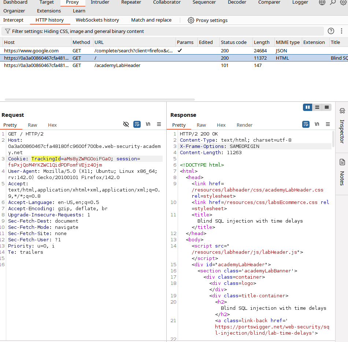Click the Proxy settings gear icon
The image size is (348, 342).
click(191, 21)
